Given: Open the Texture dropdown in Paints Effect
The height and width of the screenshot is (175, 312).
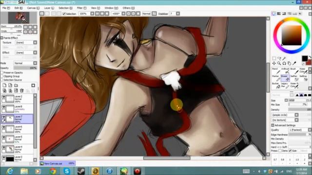Looking at the screenshot, I should point(35,42).
